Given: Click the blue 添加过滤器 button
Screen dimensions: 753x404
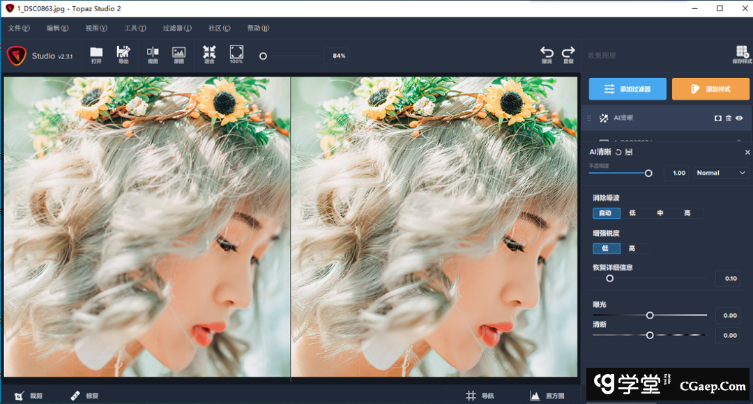Looking at the screenshot, I should [627, 89].
